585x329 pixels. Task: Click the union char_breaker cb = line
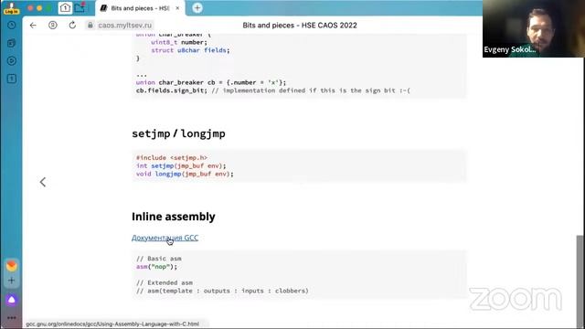pyautogui.click(x=211, y=82)
